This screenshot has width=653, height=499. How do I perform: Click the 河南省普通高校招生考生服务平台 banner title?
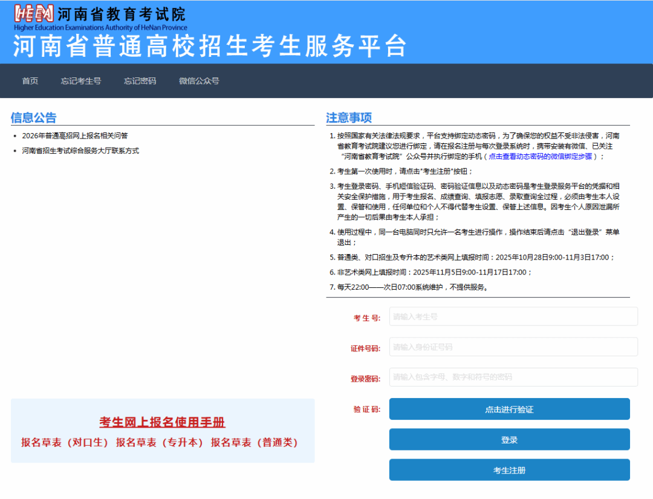(x=209, y=47)
